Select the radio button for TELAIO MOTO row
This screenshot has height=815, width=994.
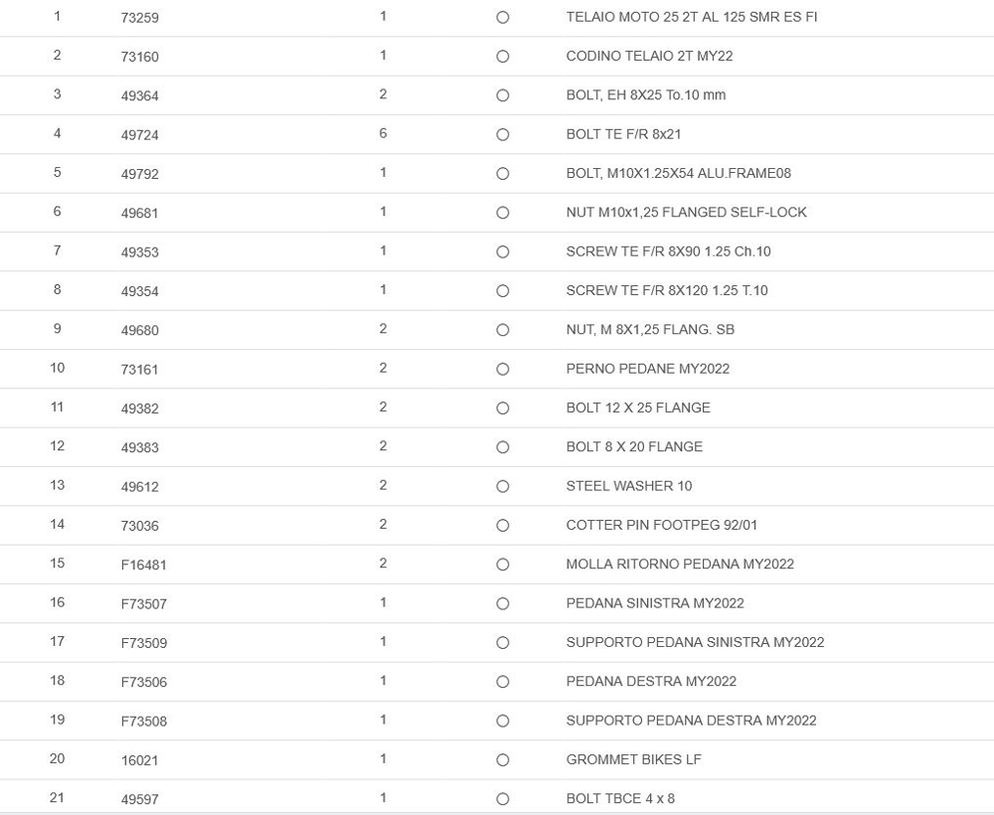pyautogui.click(x=502, y=18)
